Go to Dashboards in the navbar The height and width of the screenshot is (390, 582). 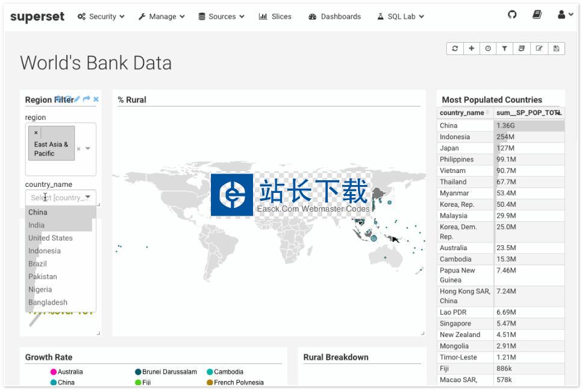tap(335, 16)
